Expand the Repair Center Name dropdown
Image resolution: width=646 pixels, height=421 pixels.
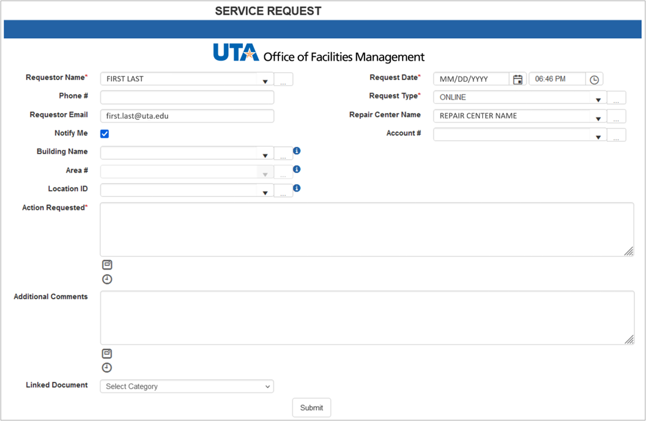598,116
